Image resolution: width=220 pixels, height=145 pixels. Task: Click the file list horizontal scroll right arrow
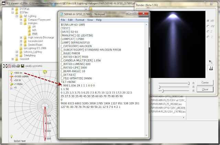(x=184, y=118)
